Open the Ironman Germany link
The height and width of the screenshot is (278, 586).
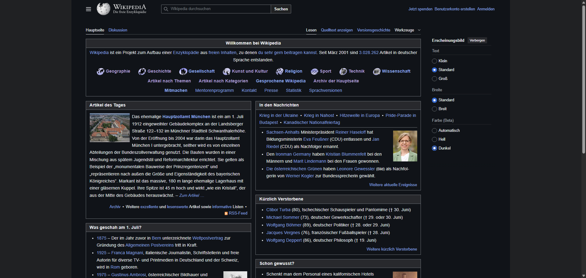tap(293, 154)
